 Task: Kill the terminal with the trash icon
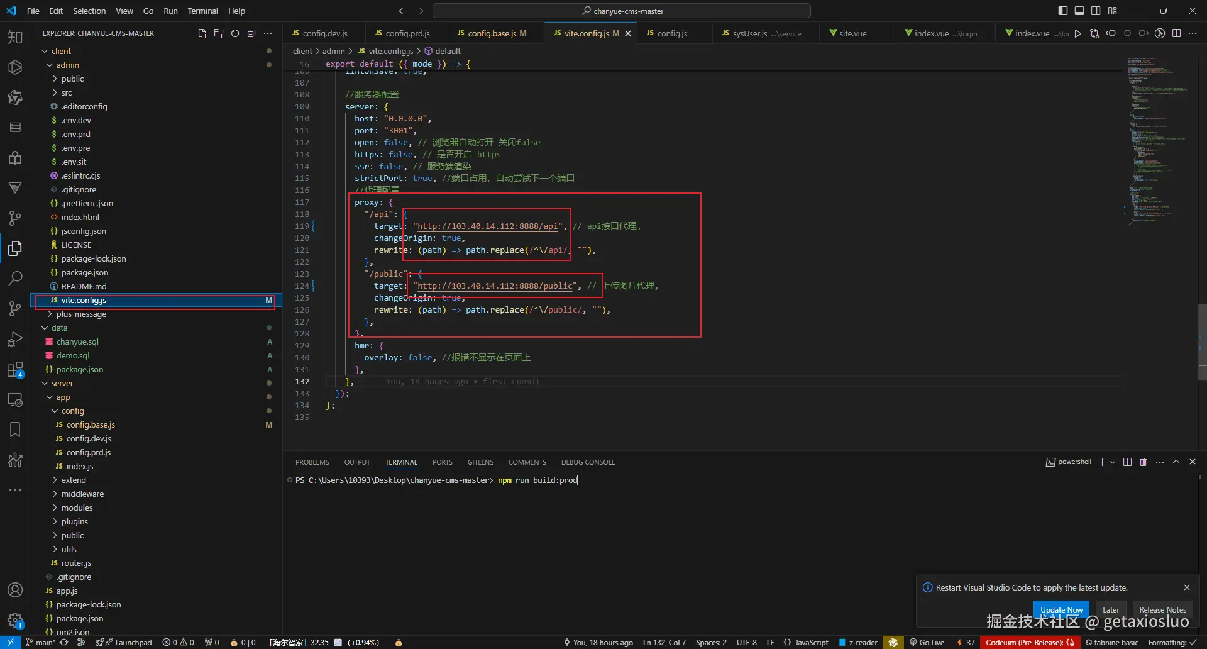tap(1144, 462)
